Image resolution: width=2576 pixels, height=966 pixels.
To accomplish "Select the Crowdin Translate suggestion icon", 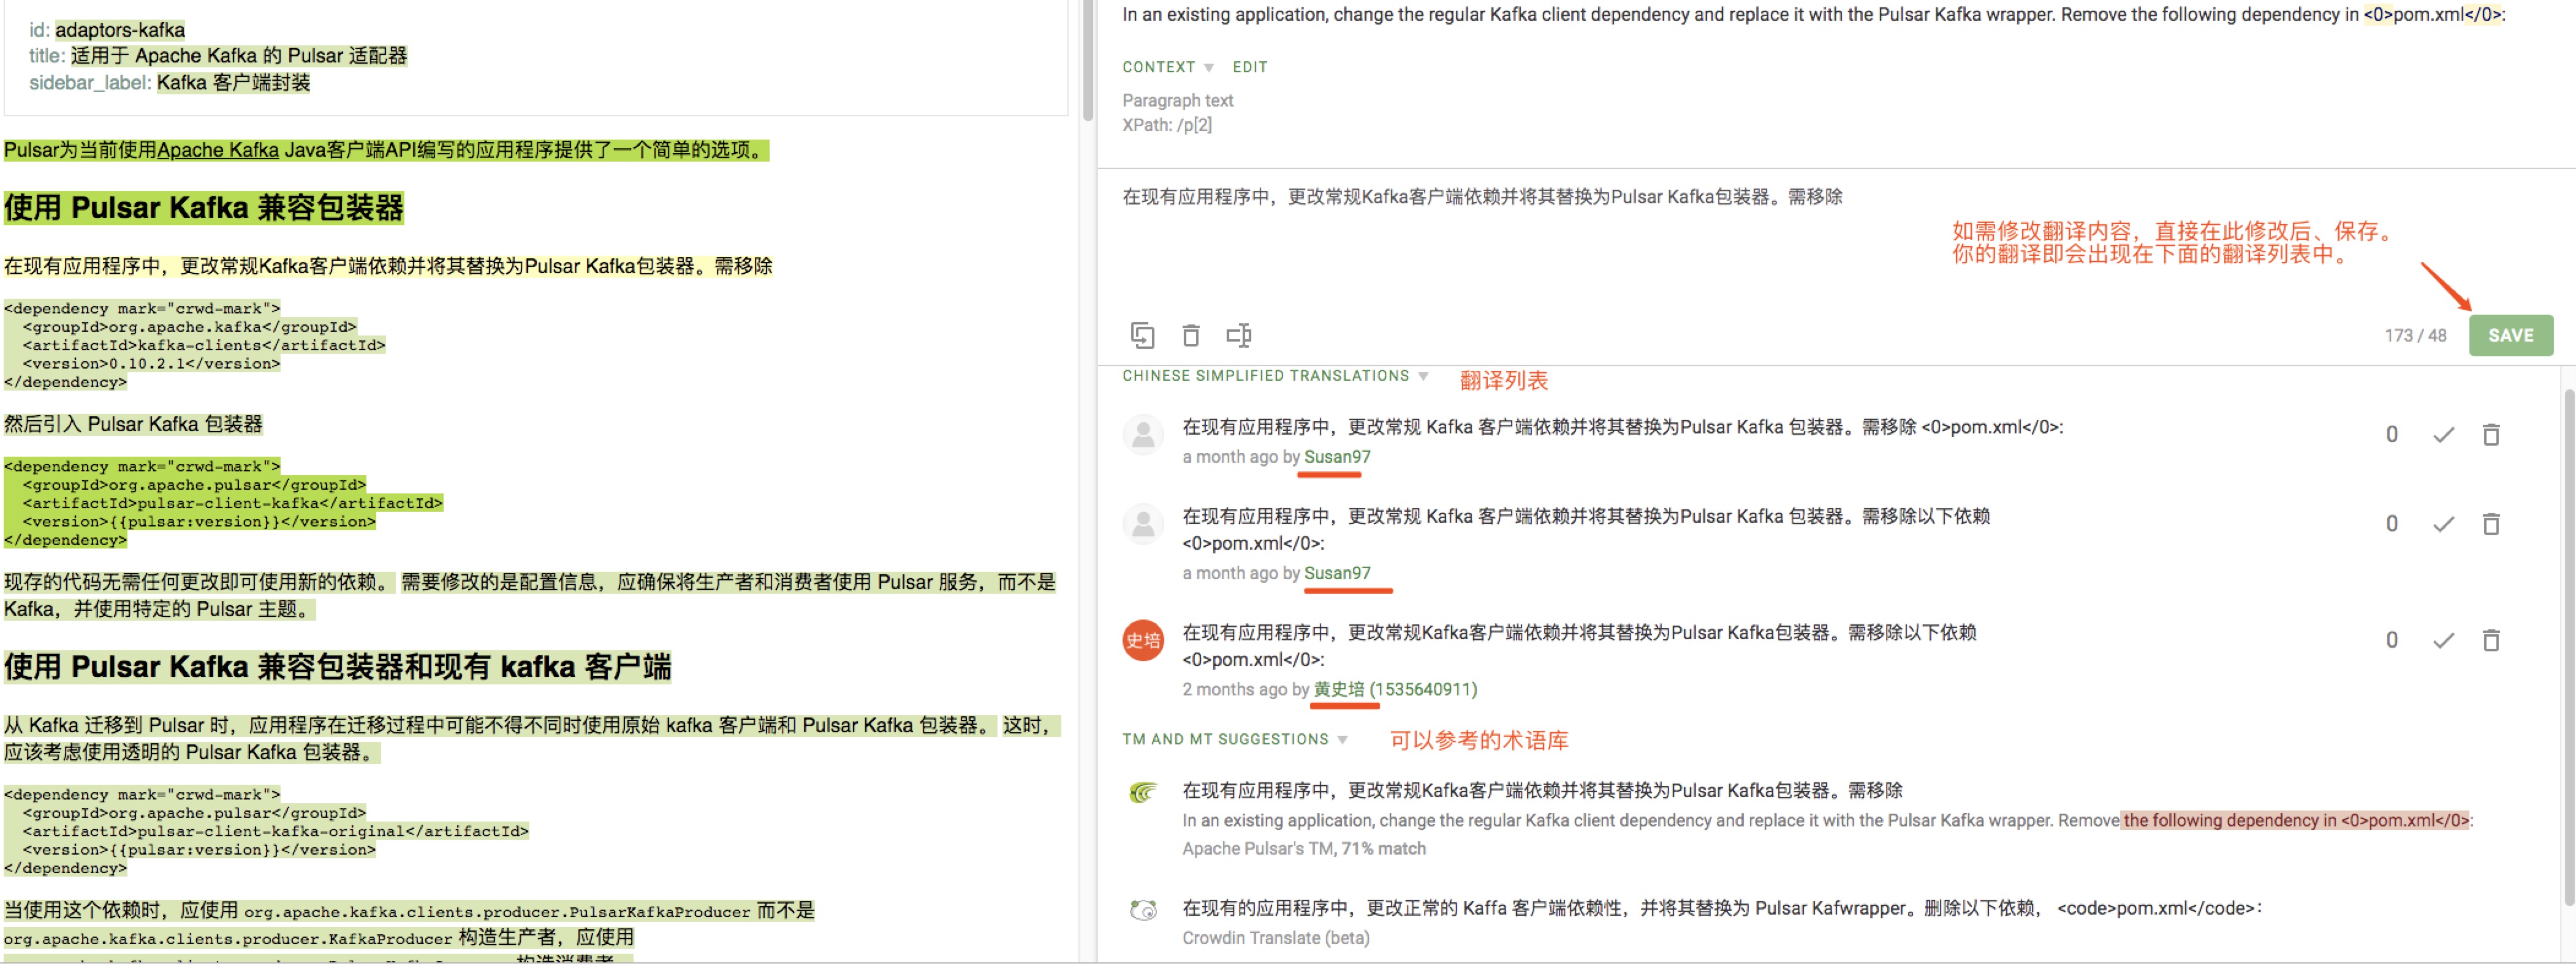I will 1142,910.
